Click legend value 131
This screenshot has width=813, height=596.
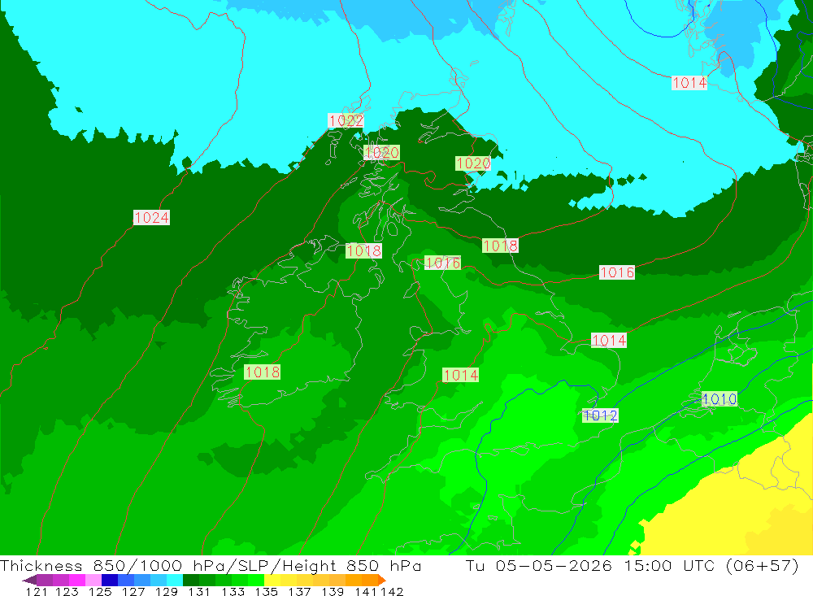pos(199,591)
